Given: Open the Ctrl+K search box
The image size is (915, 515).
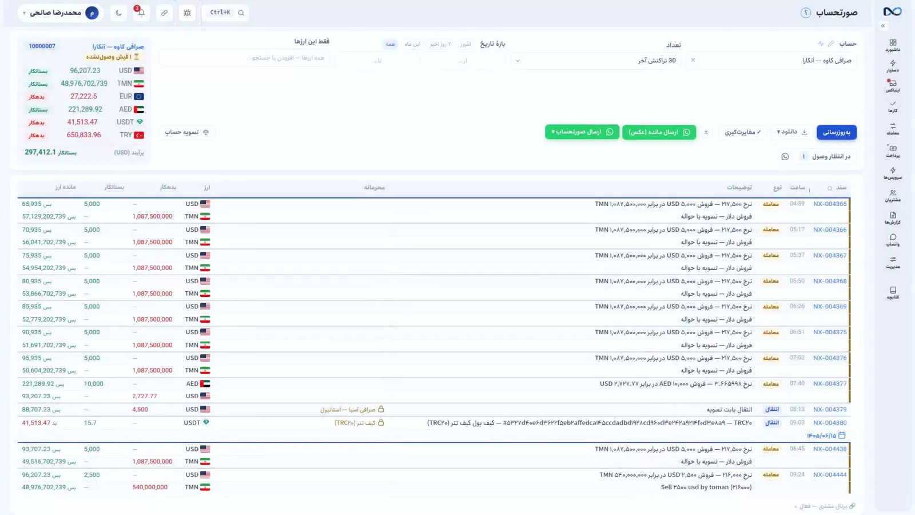Looking at the screenshot, I should pyautogui.click(x=226, y=13).
